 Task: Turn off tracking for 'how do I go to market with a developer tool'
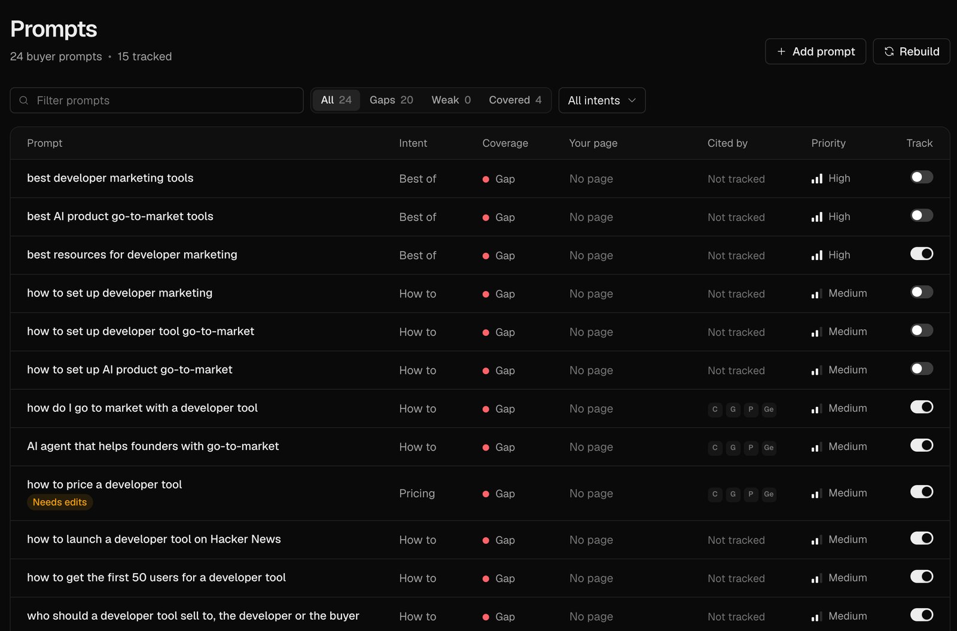[x=922, y=407]
